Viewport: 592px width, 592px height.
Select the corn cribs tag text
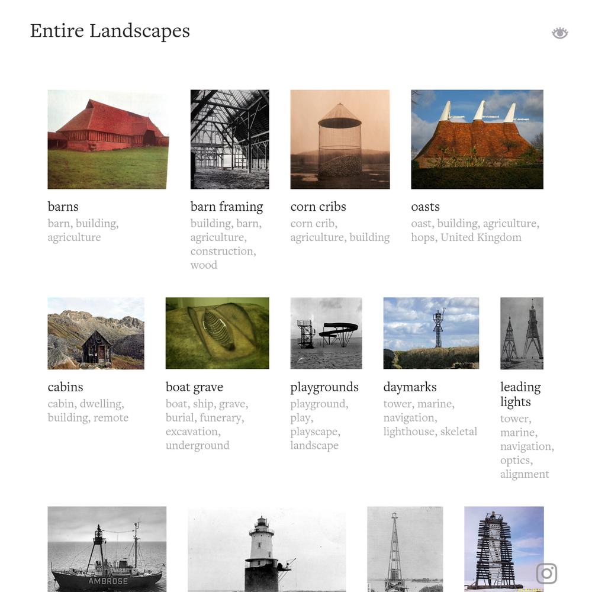click(x=340, y=230)
